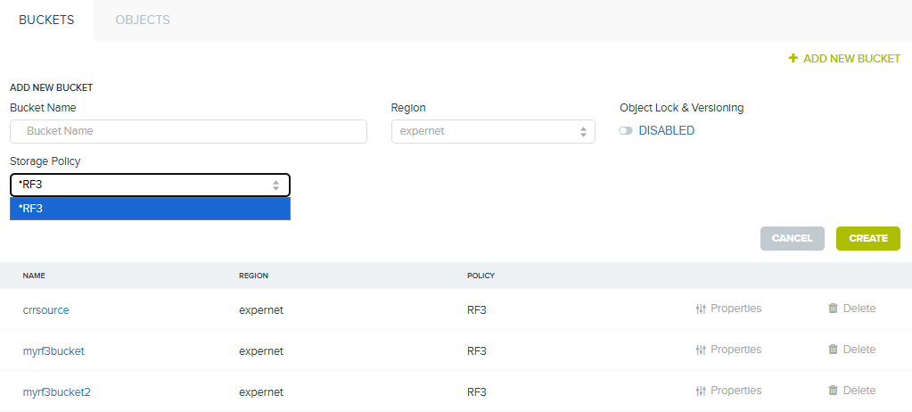Select the Buckets tab
Image resolution: width=912 pixels, height=412 pixels.
coord(46,20)
